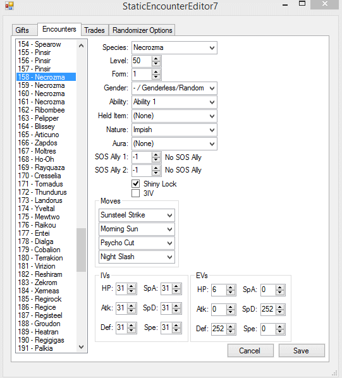Click the SpD EV spinner arrows
The width and height of the screenshot is (342, 378).
(x=280, y=309)
